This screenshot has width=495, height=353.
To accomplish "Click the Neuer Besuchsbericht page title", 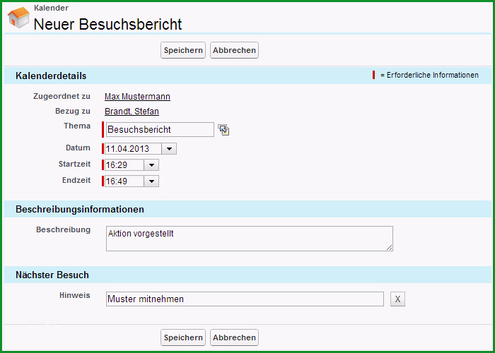I will tap(107, 24).
